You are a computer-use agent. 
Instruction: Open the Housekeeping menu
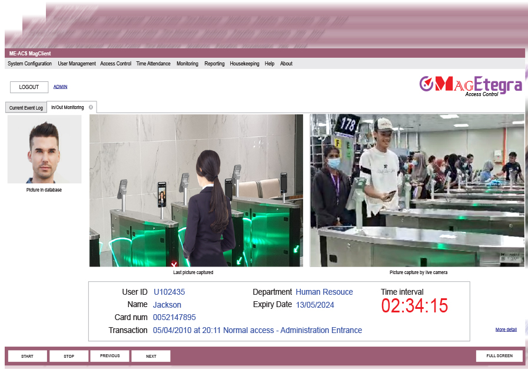click(x=244, y=64)
